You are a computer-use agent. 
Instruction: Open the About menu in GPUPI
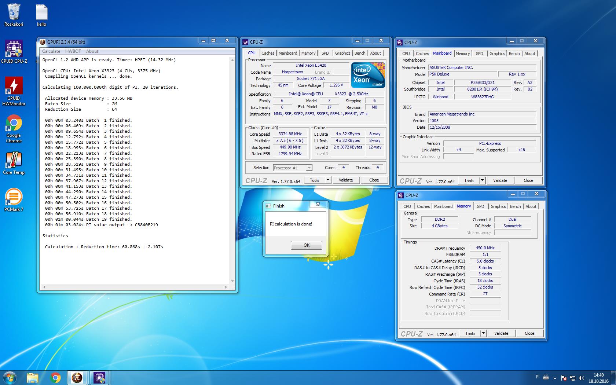click(x=92, y=51)
